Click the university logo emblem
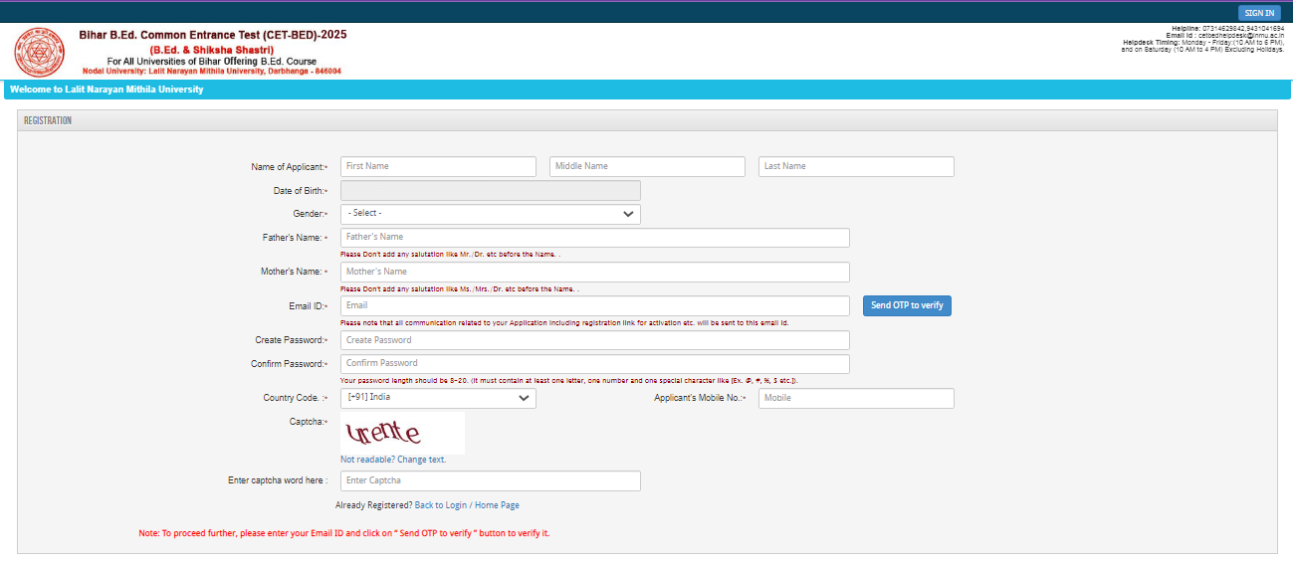This screenshot has height=564, width=1293. 39,52
